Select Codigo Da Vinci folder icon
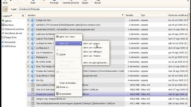The image size is (191, 107). click(x=33, y=20)
